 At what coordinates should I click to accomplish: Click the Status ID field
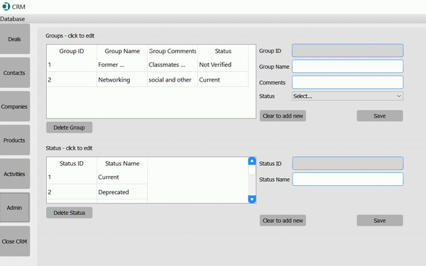[347, 163]
